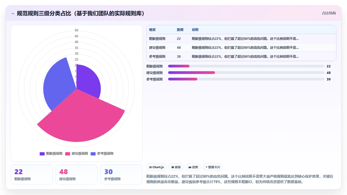Viewport: 347px width, 195px height.
Task: Open the 48 建议级规则 data card
Action: point(76,174)
